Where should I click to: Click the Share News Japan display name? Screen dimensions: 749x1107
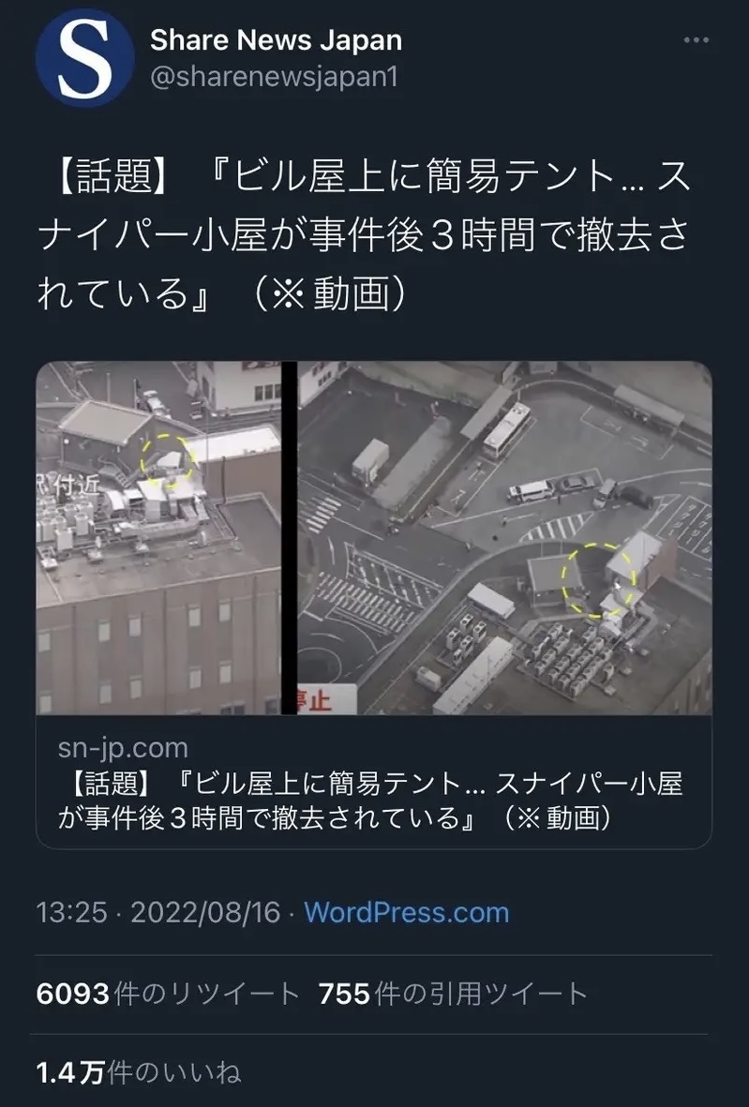tap(276, 40)
